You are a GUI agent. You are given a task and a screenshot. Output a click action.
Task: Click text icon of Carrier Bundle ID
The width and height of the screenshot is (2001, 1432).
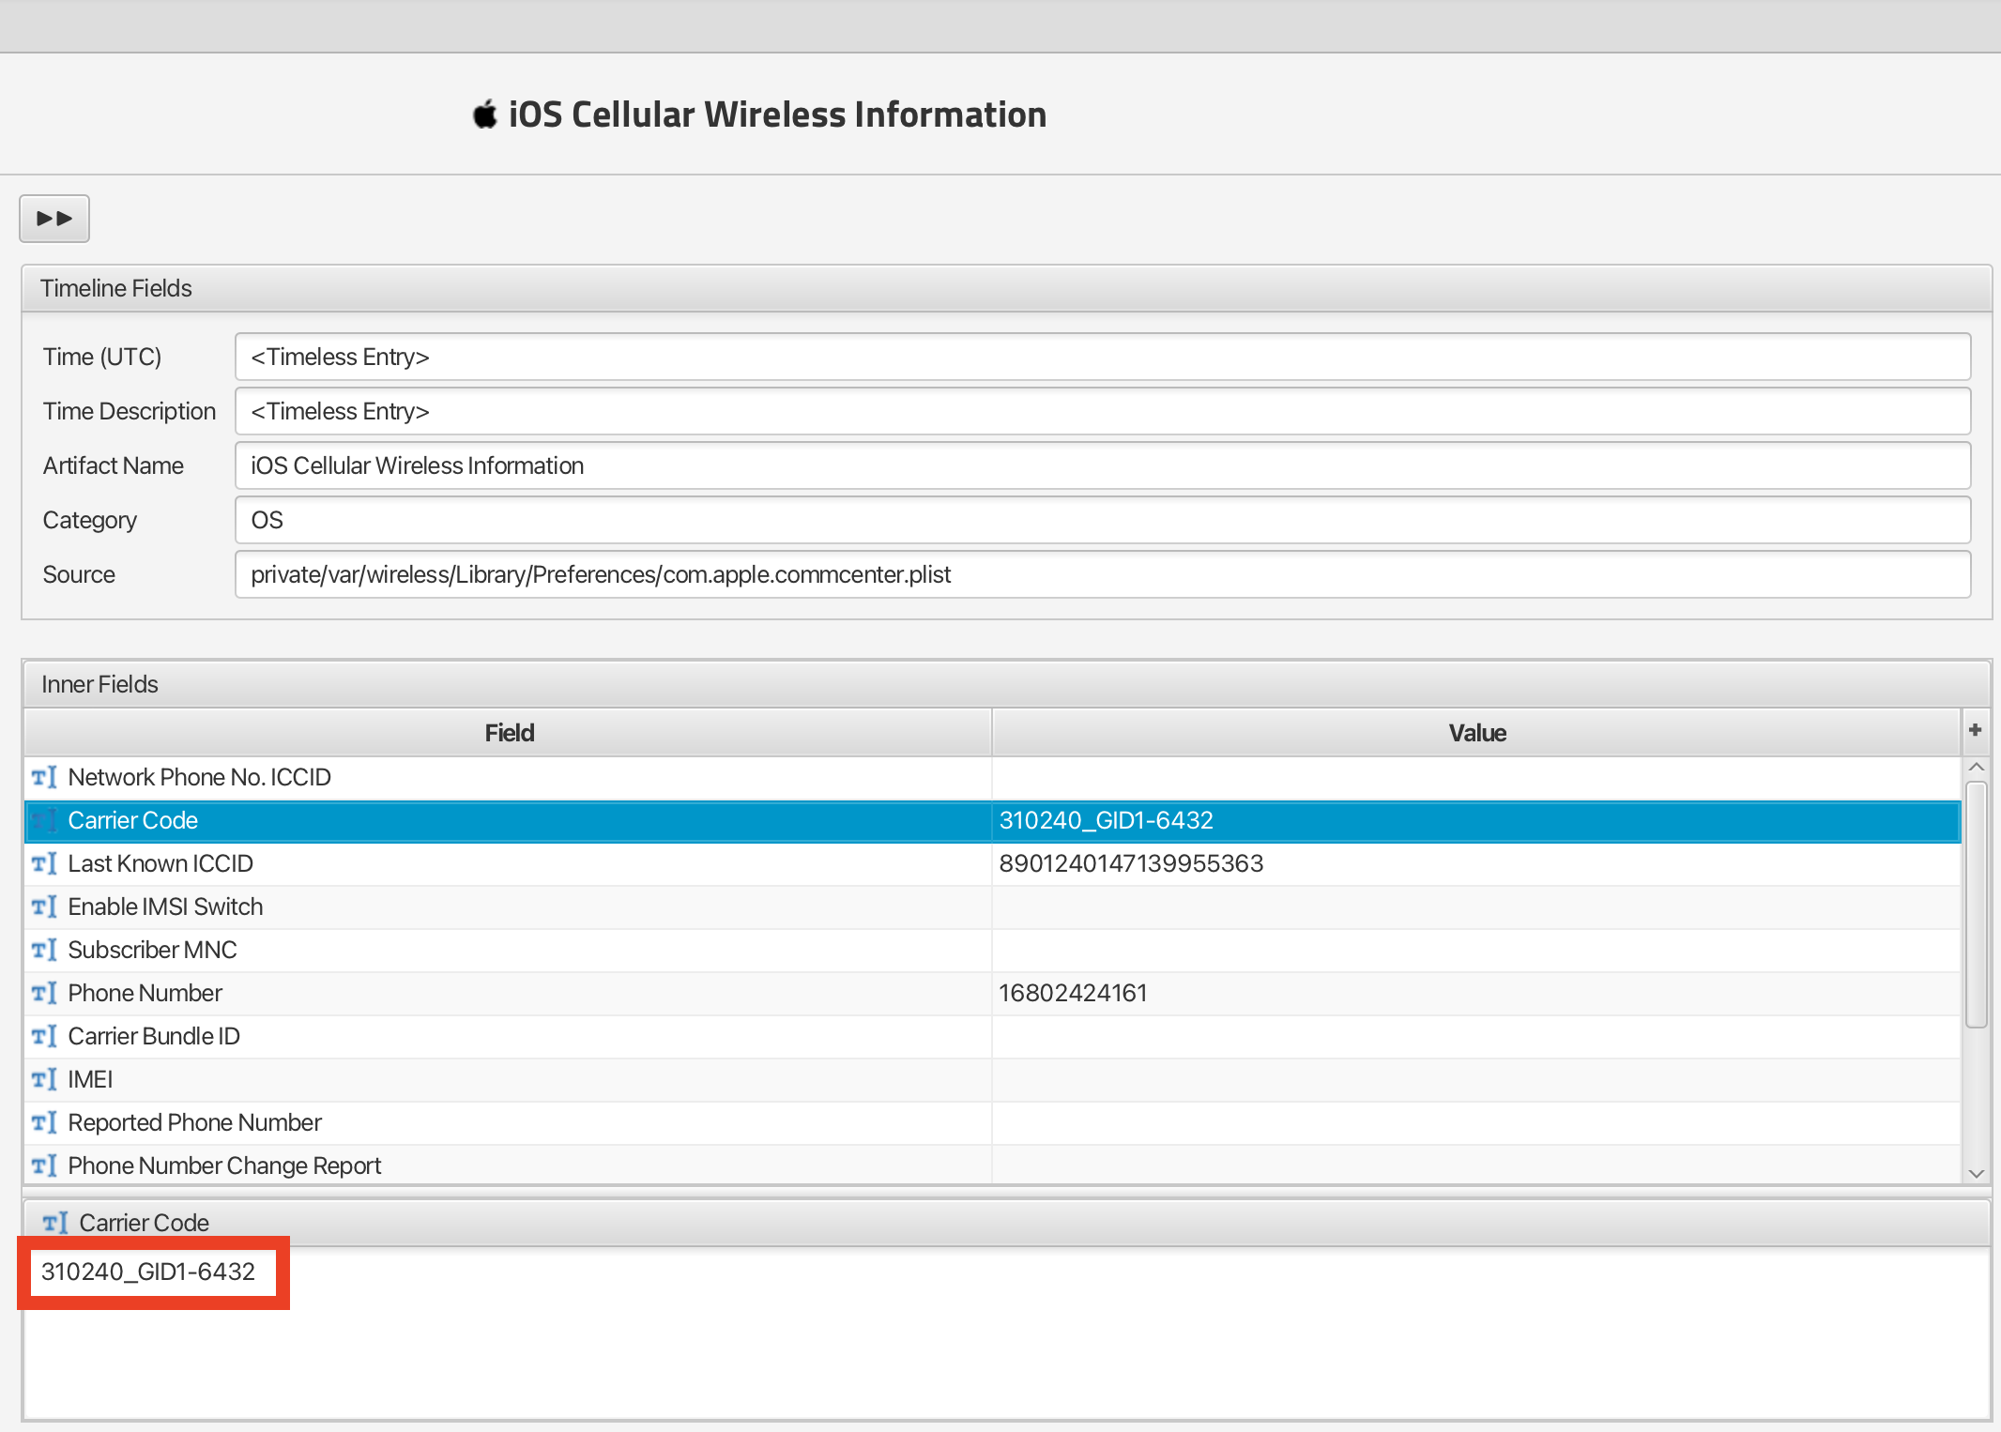coord(44,1036)
